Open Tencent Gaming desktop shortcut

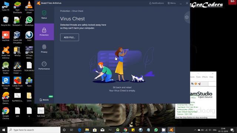point(6,98)
